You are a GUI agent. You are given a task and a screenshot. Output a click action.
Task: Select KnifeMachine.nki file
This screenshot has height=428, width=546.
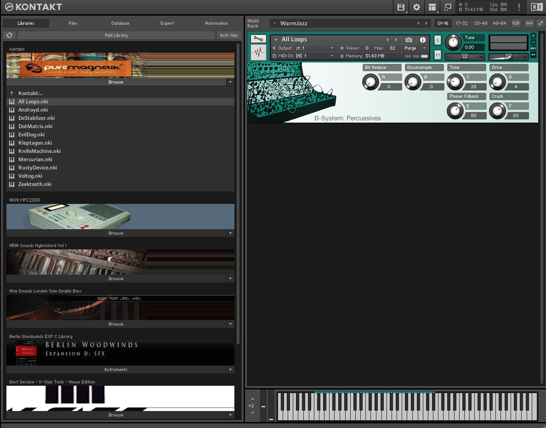click(x=120, y=151)
